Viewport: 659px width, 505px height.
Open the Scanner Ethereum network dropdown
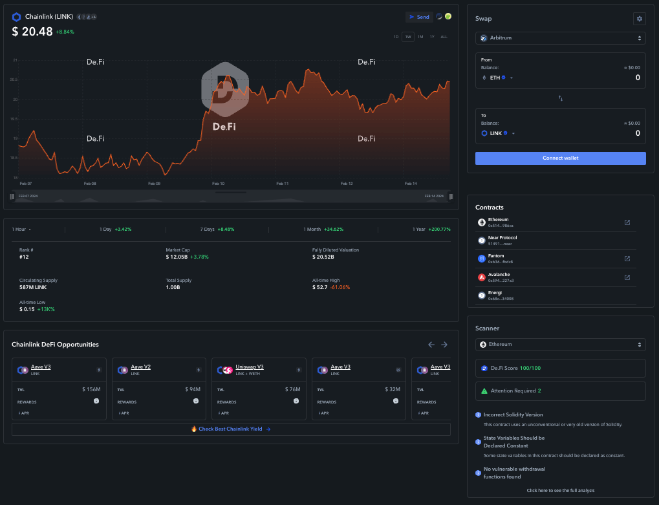tap(560, 345)
